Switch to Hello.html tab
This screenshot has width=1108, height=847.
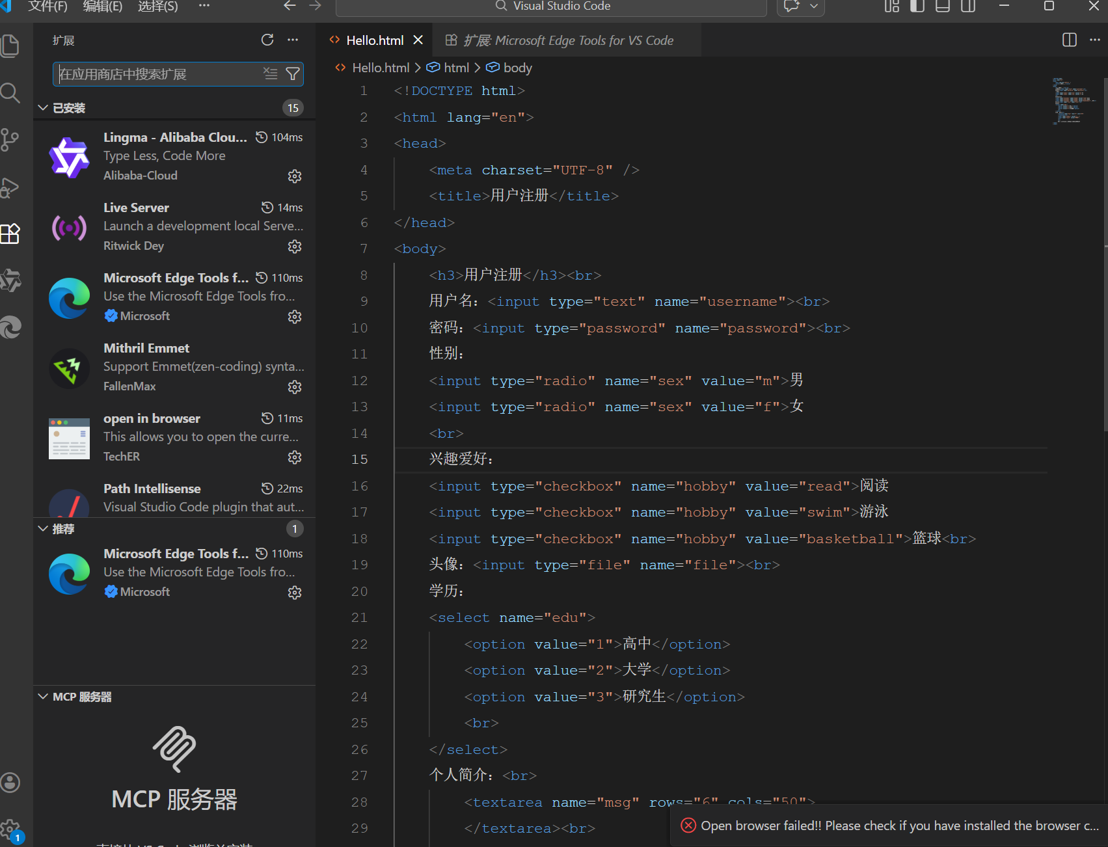375,40
